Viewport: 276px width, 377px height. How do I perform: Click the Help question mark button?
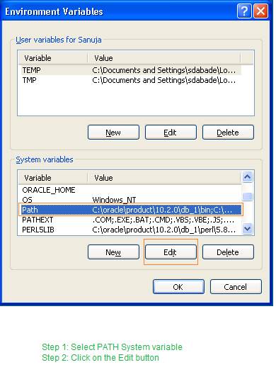[x=244, y=11]
